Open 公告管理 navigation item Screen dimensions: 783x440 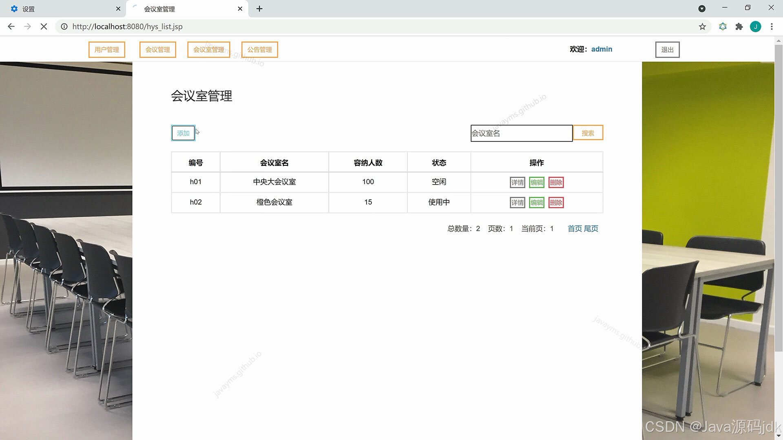pos(260,50)
